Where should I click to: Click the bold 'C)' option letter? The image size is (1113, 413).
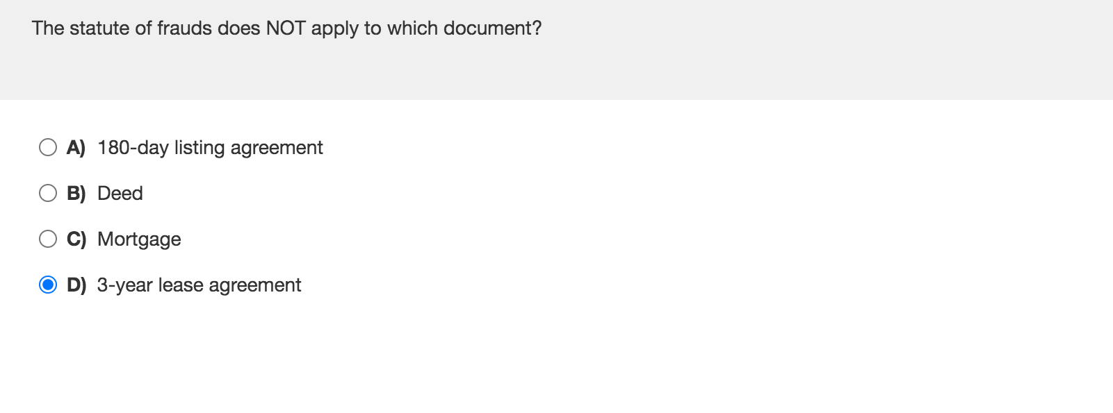click(75, 239)
